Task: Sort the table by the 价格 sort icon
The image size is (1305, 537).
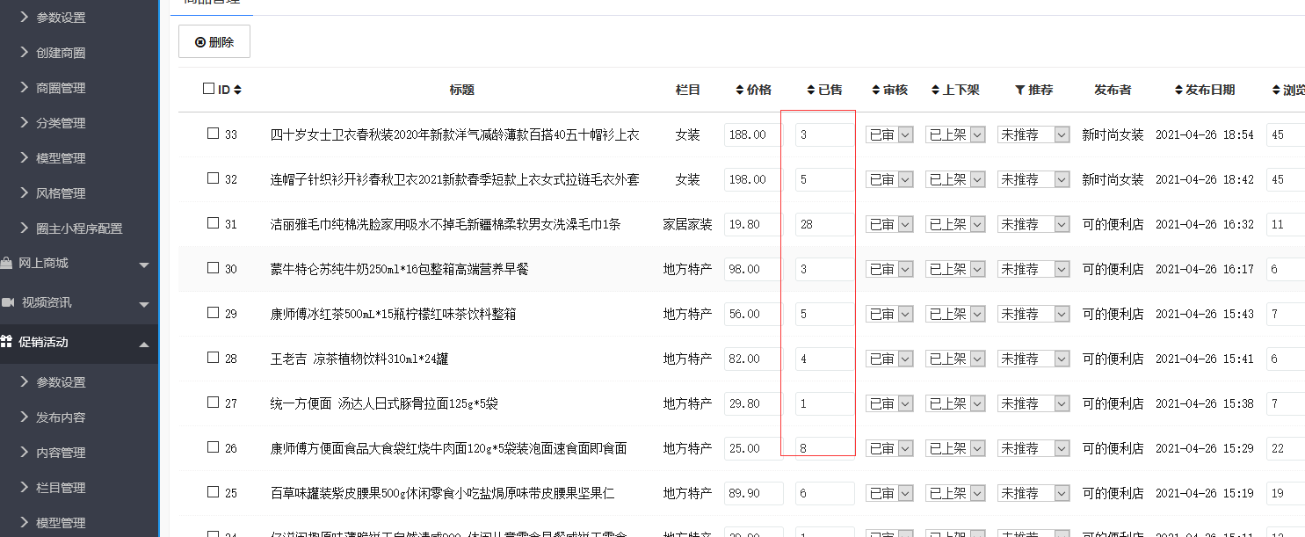Action: (x=739, y=90)
